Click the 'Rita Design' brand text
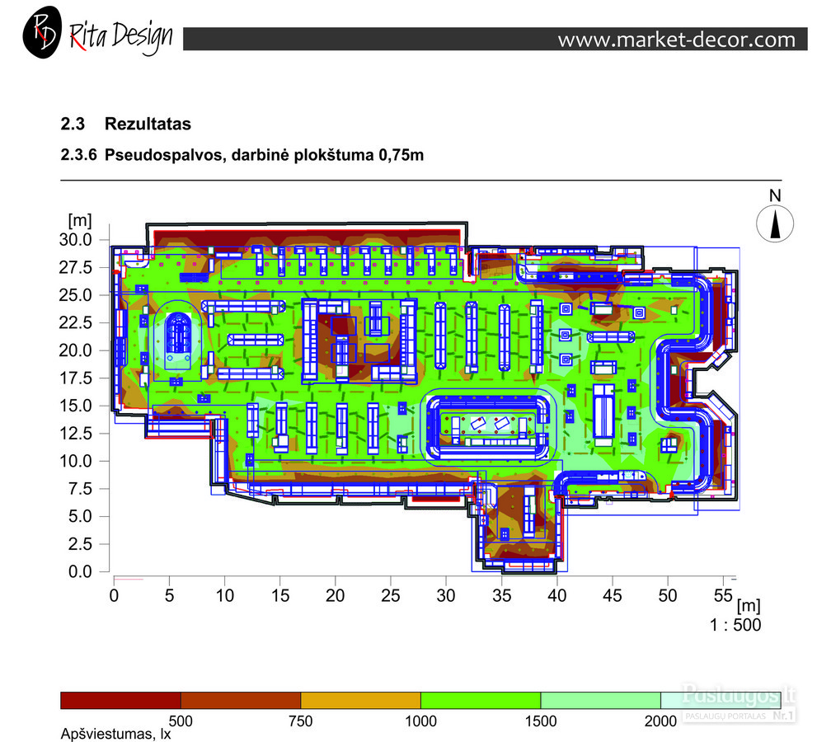Viewport: 817px width, 742px height. click(121, 36)
